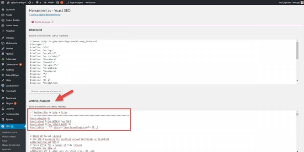Open Social Locker menu

(12, 85)
